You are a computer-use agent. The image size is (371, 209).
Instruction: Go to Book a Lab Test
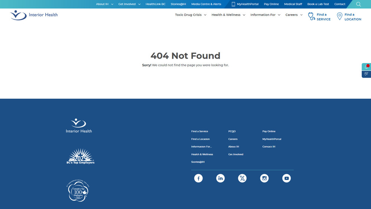click(x=318, y=4)
